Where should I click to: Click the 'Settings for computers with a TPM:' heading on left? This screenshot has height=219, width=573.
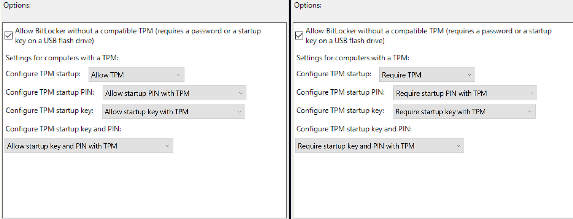pyautogui.click(x=62, y=58)
